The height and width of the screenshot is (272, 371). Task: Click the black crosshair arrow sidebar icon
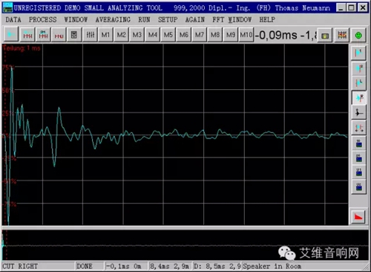[x=358, y=113]
